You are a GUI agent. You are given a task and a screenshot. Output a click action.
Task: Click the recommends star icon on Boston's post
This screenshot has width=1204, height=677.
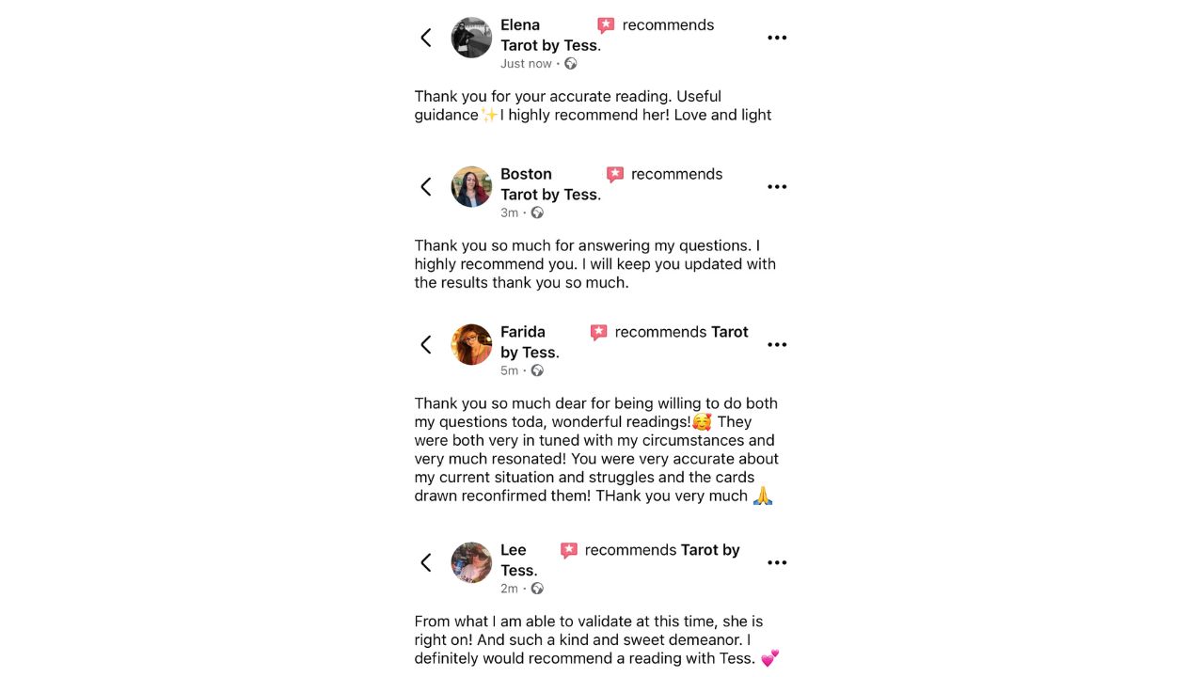[615, 175]
